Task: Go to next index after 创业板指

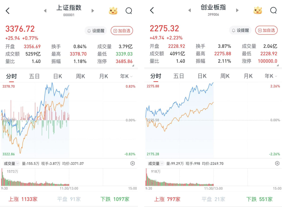Action: click(x=237, y=10)
